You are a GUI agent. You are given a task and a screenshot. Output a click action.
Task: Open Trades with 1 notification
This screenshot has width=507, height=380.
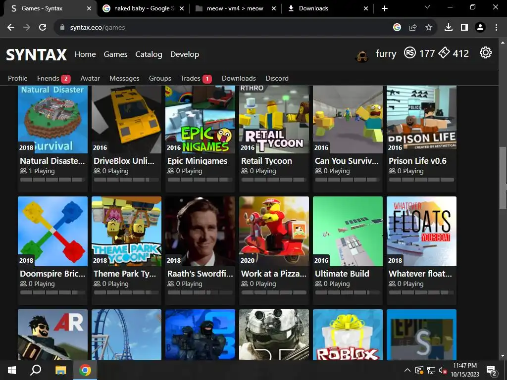[x=196, y=79]
